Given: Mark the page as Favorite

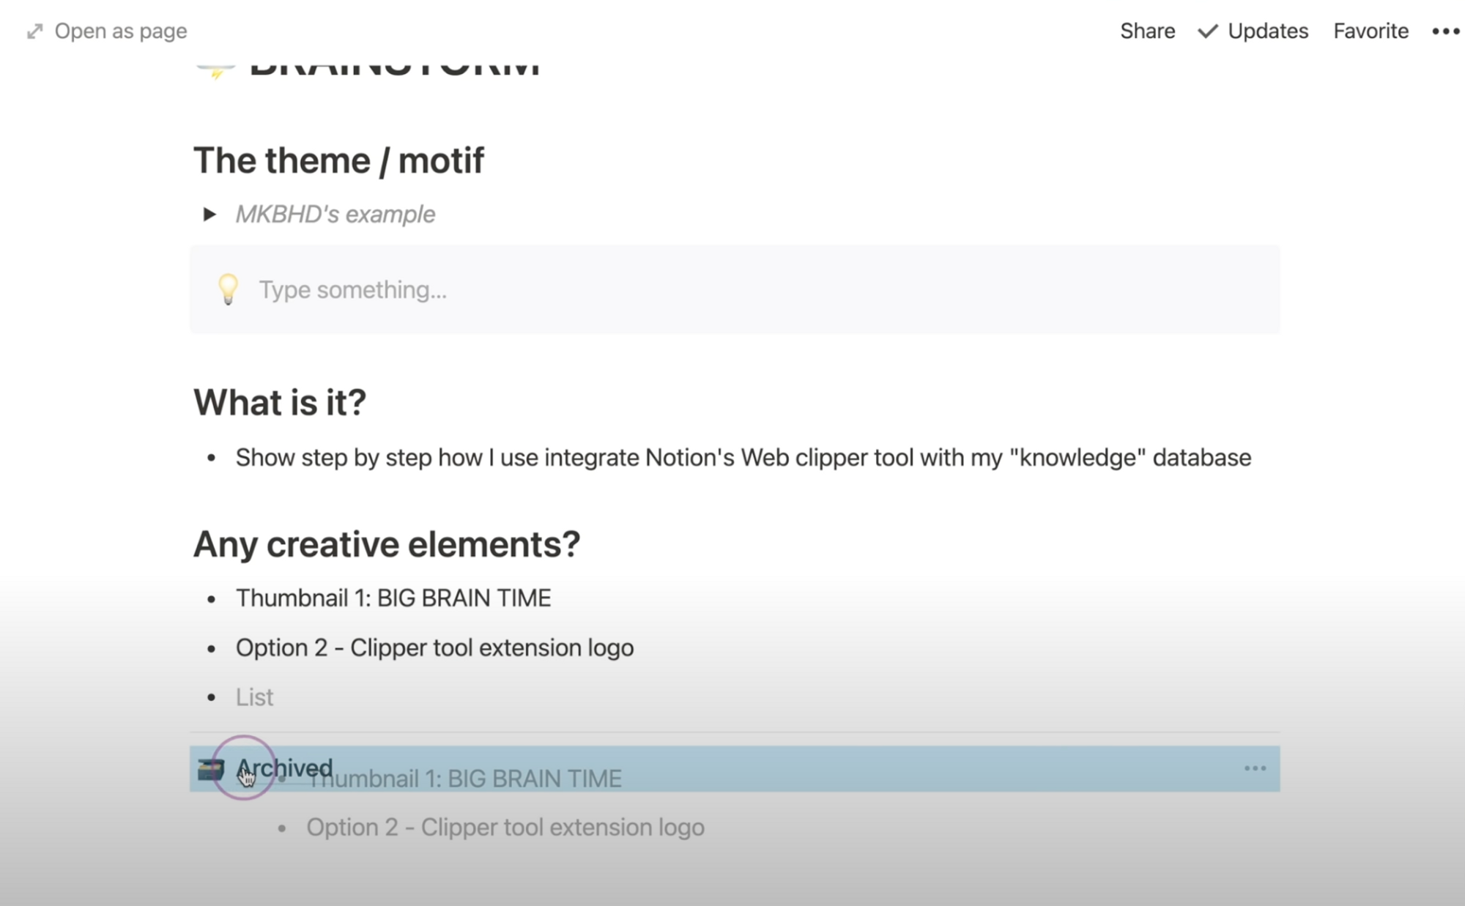Looking at the screenshot, I should pos(1371,31).
